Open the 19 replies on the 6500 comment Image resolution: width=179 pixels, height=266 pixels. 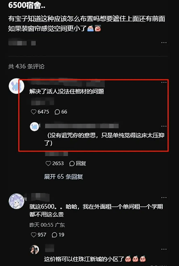(58, 235)
